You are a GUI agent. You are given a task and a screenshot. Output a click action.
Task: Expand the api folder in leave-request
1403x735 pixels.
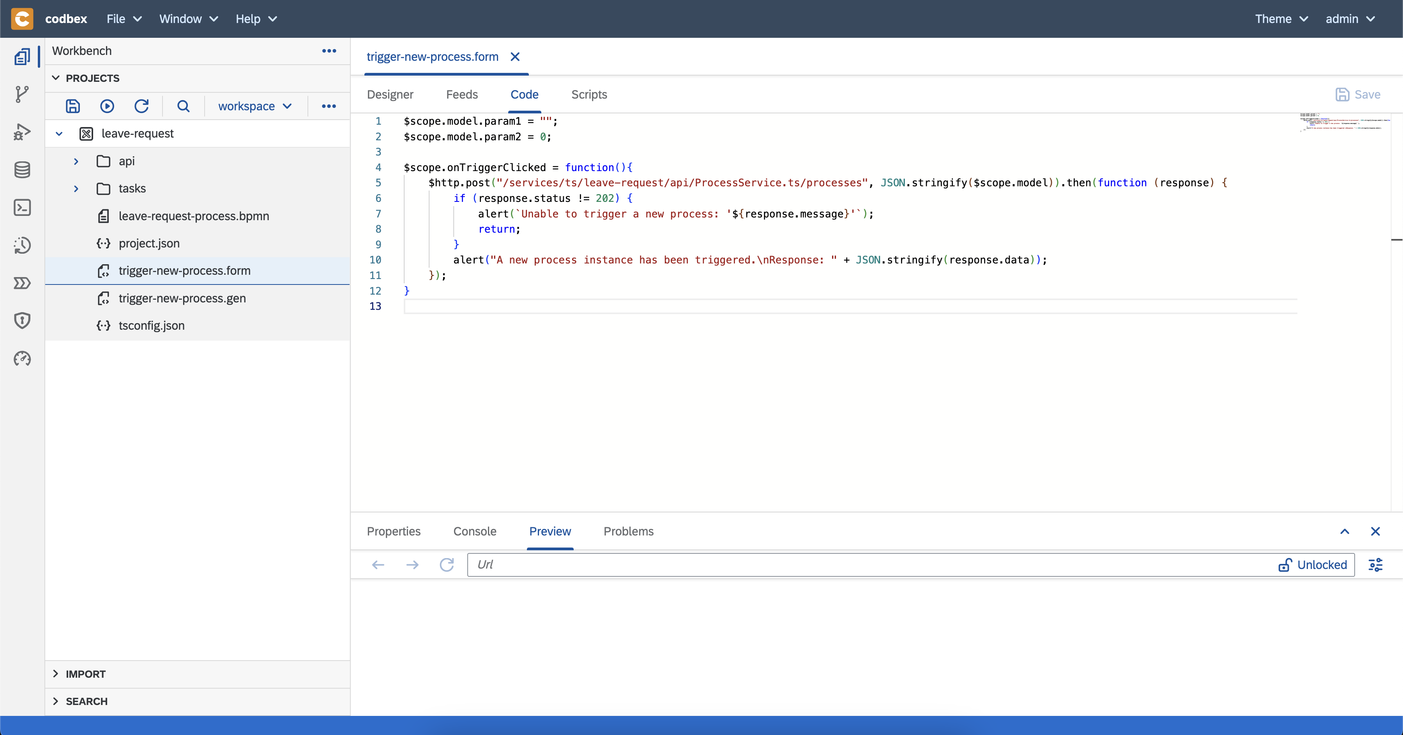coord(73,161)
